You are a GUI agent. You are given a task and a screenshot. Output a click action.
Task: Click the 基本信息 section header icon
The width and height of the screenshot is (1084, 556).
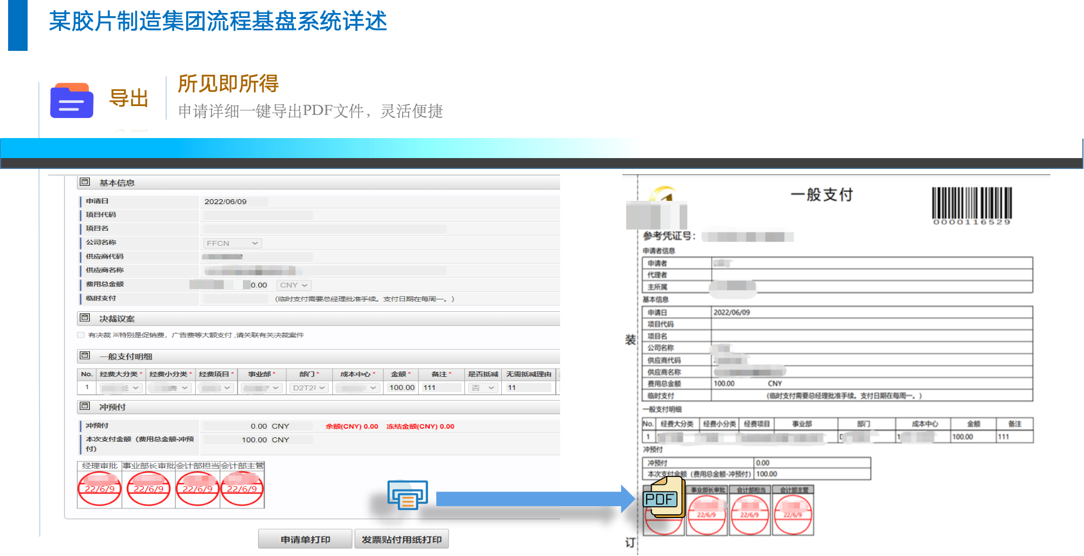[x=85, y=182]
